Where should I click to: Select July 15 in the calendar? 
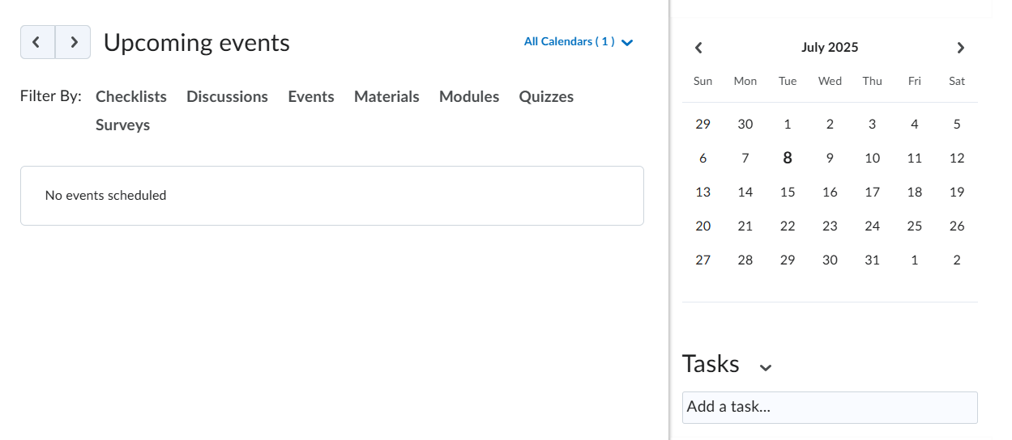(x=788, y=192)
